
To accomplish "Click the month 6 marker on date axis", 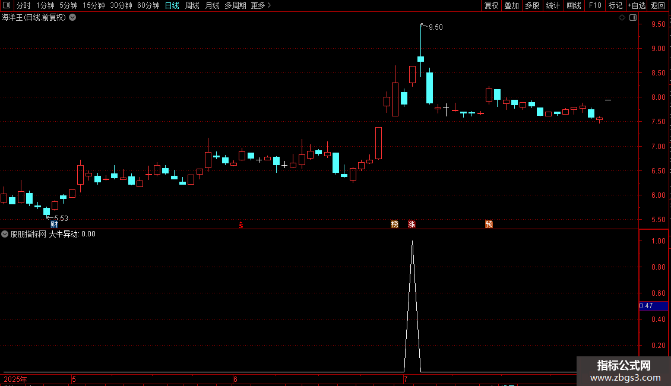I will click(x=235, y=379).
